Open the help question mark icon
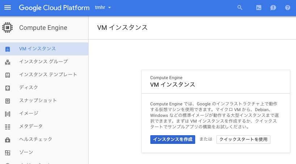 click(288, 8)
